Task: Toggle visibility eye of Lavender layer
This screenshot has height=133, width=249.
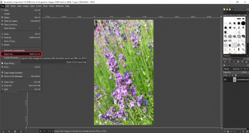Action: click(225, 80)
